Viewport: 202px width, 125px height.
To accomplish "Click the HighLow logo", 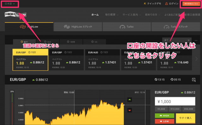I will click(x=15, y=14).
